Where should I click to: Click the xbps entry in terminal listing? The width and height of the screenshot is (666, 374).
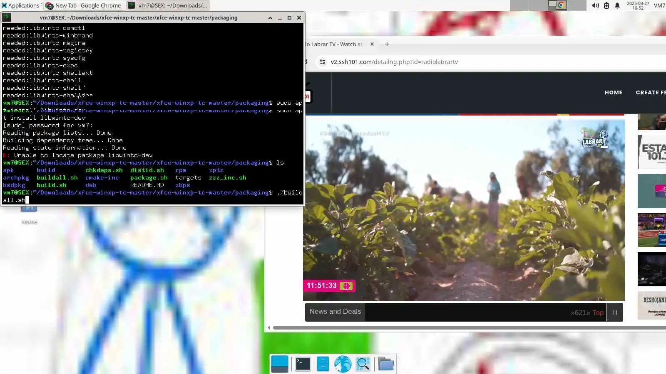183,185
